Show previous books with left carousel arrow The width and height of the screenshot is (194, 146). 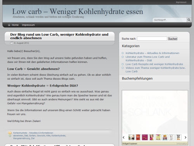click(x=124, y=137)
